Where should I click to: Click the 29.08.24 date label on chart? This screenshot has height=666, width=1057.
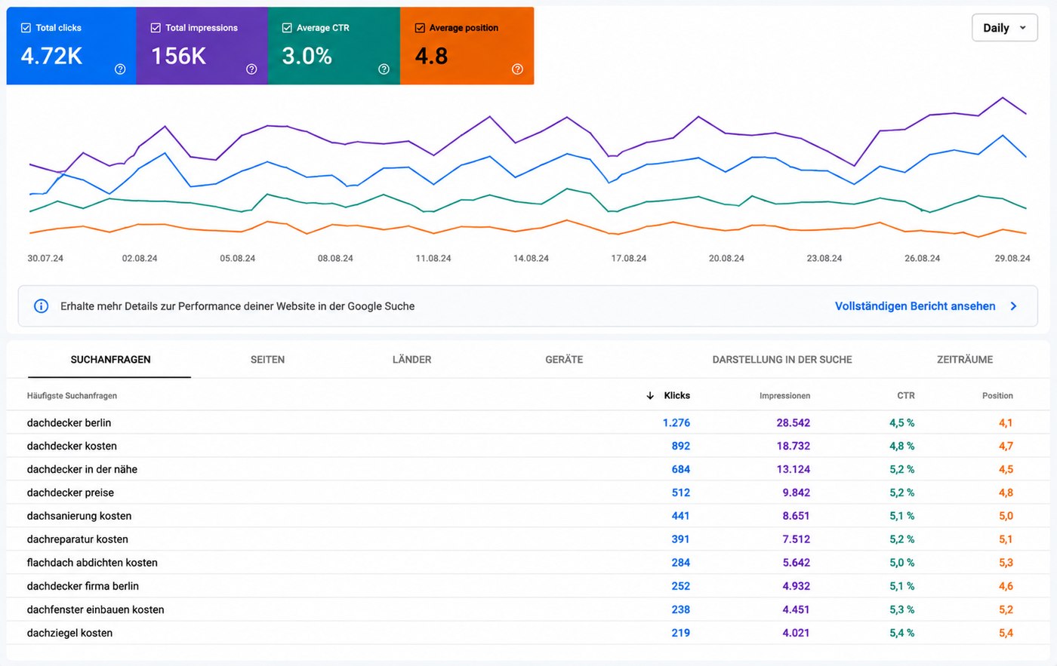coord(1012,259)
